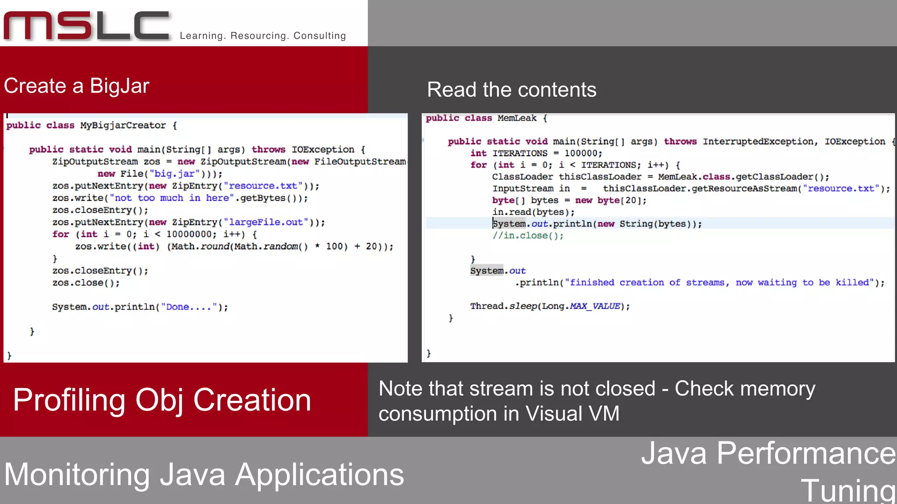Click the 'new File("big.jar")));' line
The image size is (897, 504).
160,174
